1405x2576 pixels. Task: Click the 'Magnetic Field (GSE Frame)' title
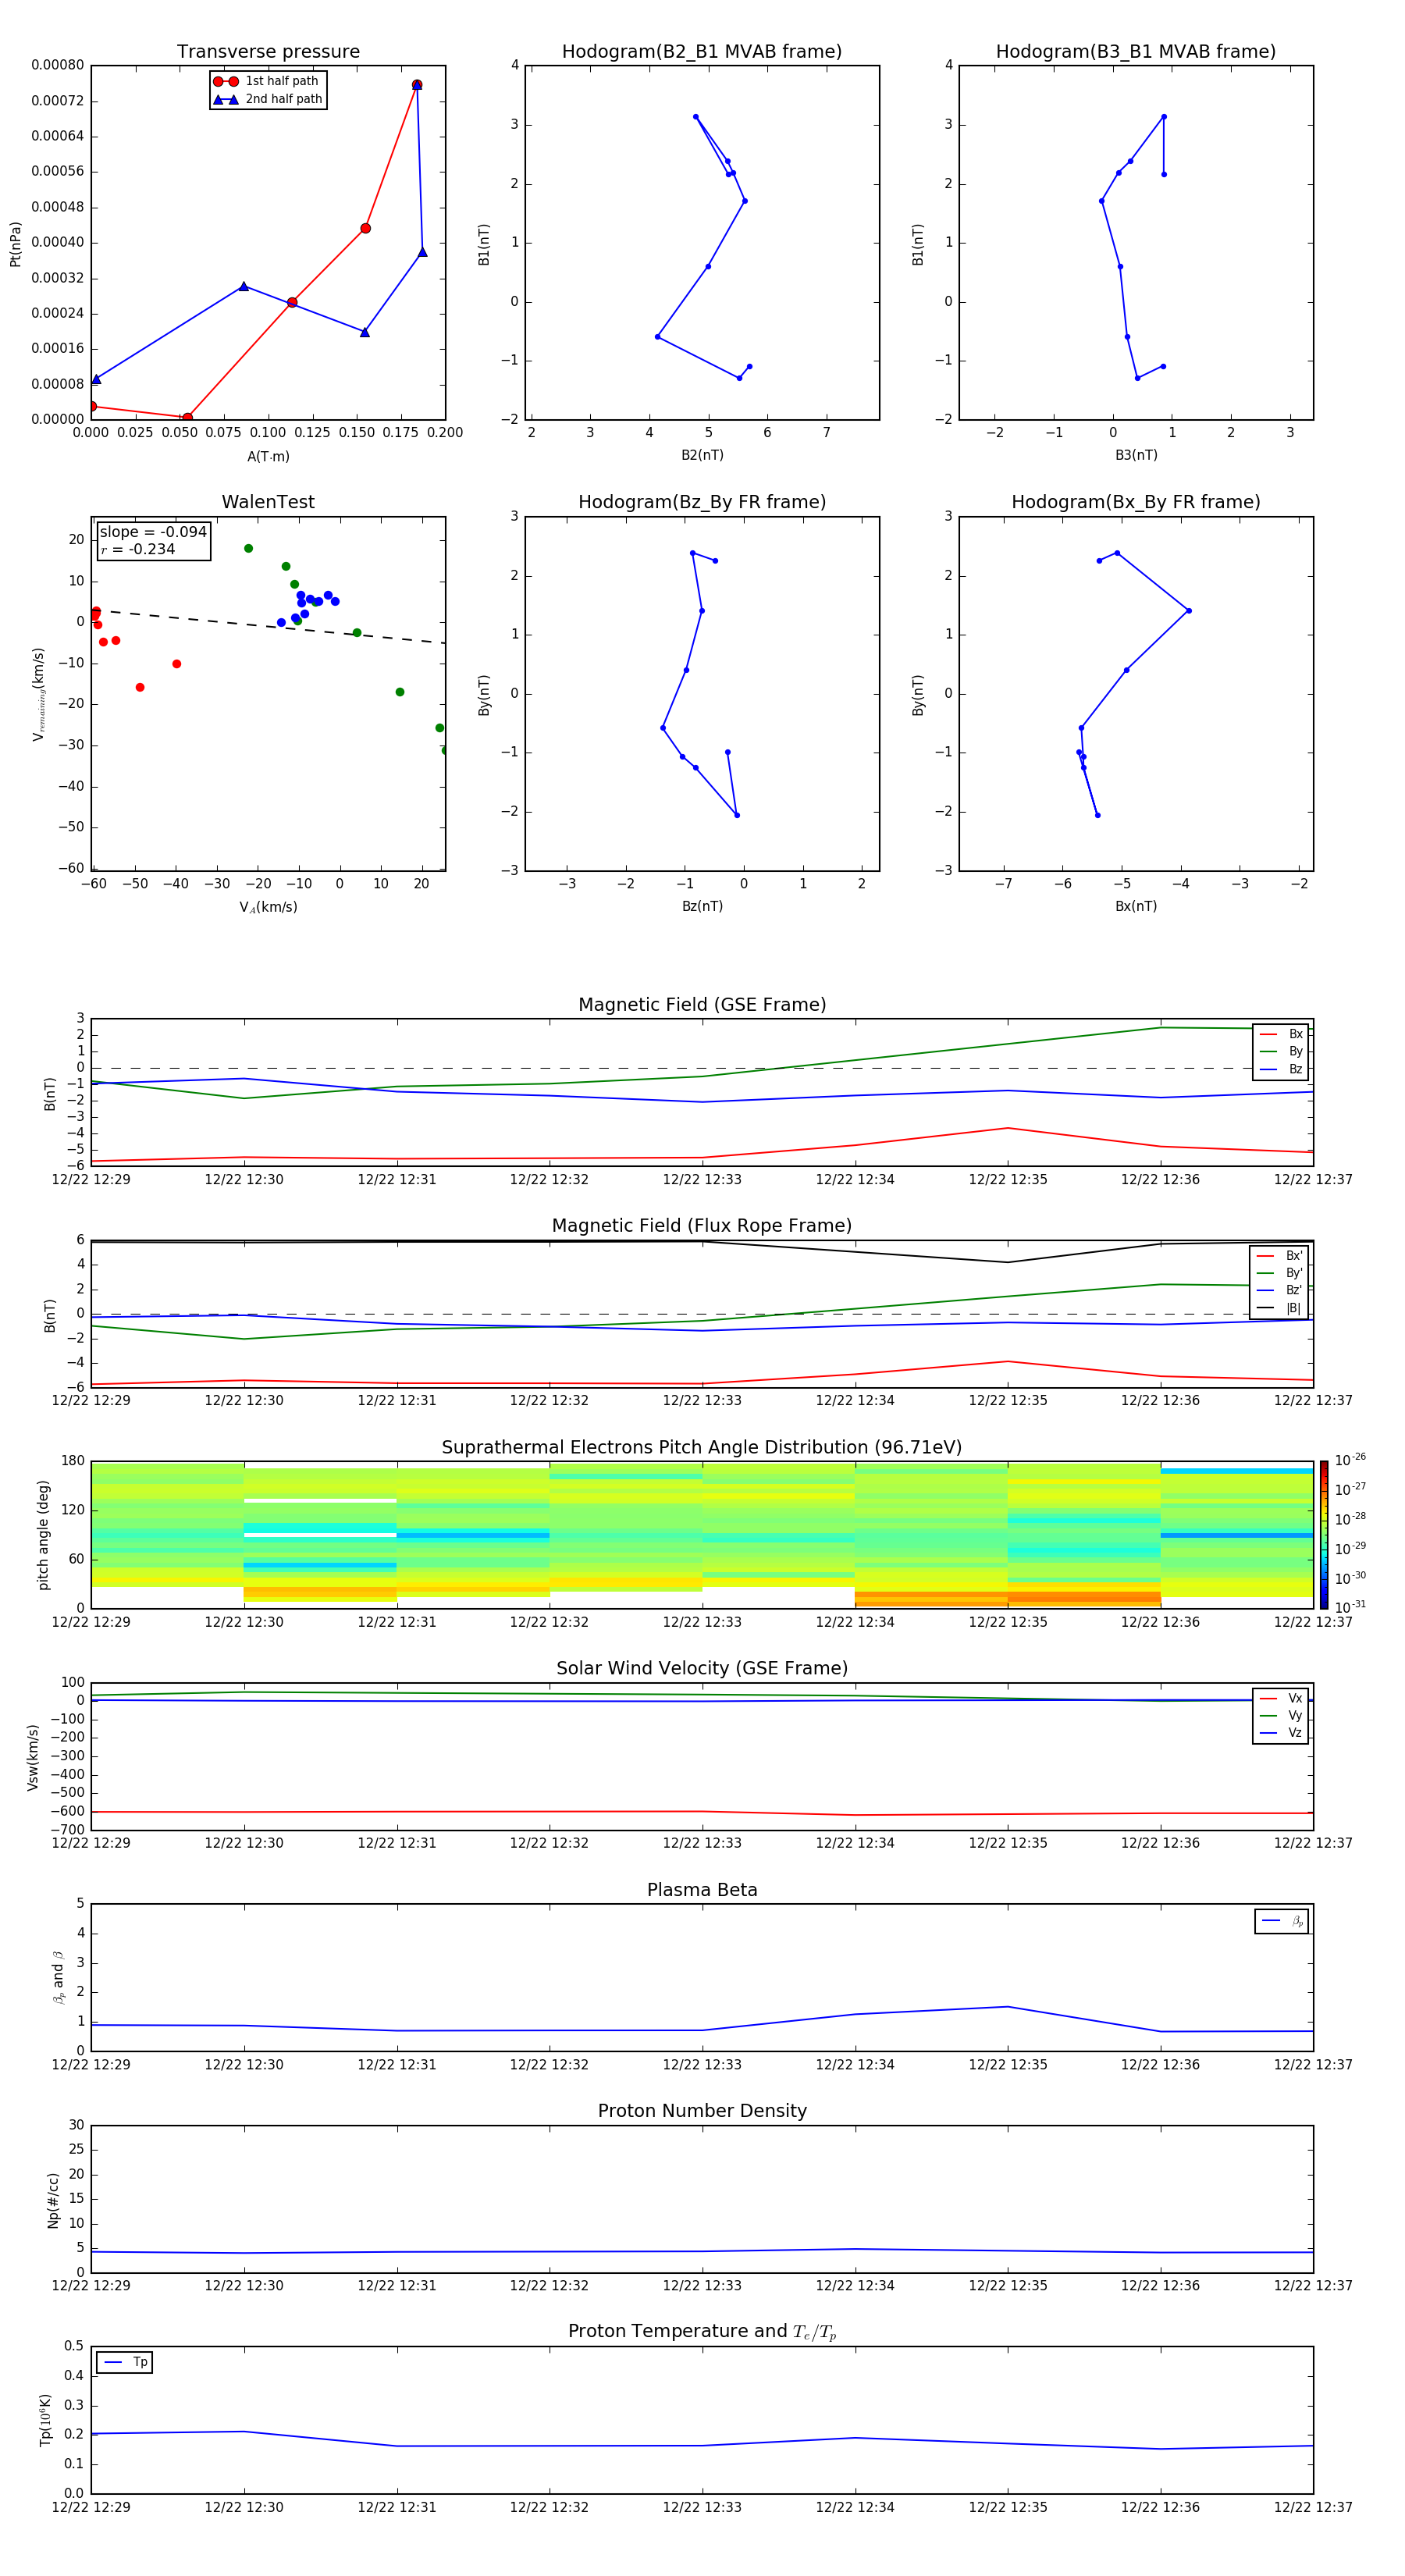pyautogui.click(x=702, y=1005)
